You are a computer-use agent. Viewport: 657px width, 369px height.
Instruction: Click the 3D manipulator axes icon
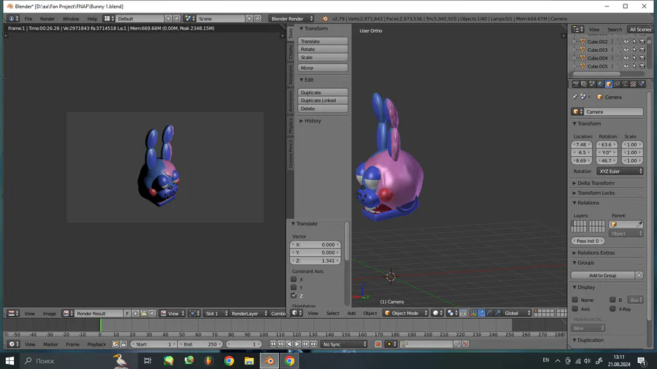coord(474,313)
